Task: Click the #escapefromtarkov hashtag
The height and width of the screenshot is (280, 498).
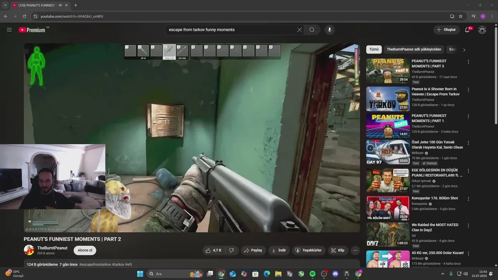Action: pyautogui.click(x=95, y=264)
